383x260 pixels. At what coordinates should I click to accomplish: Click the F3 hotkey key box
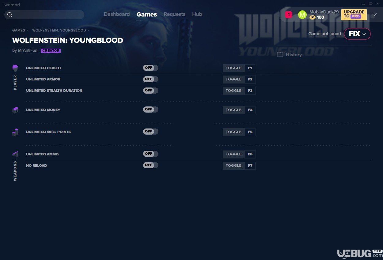point(250,91)
